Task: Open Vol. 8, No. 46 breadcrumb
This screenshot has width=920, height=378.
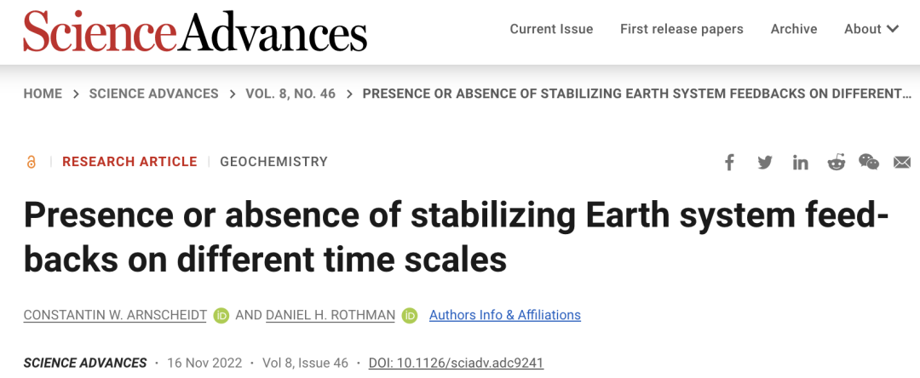Action: (x=290, y=94)
